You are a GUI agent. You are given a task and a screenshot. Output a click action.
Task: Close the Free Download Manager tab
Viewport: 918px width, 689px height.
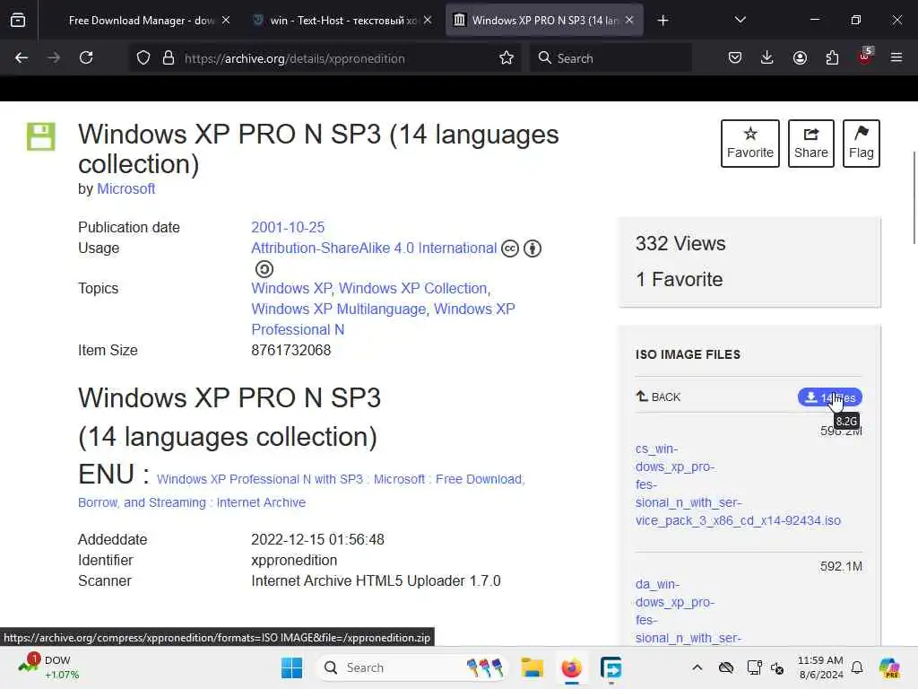coord(226,21)
